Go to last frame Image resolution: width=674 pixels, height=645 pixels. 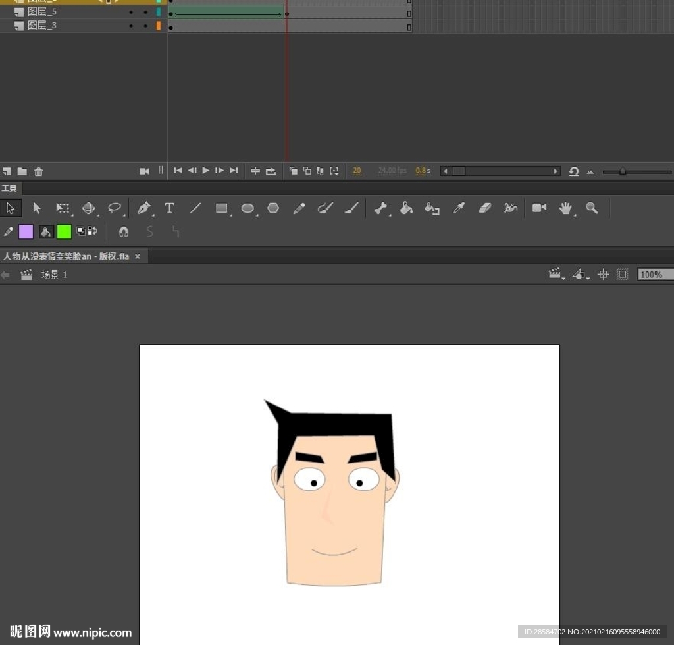coord(234,171)
